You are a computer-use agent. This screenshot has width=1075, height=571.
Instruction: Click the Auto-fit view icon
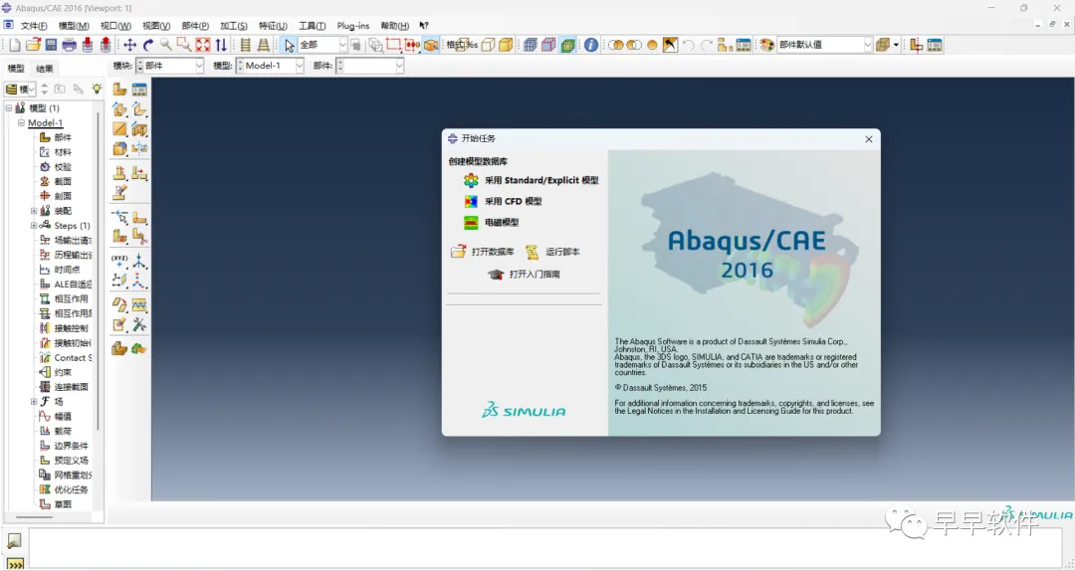coord(203,45)
